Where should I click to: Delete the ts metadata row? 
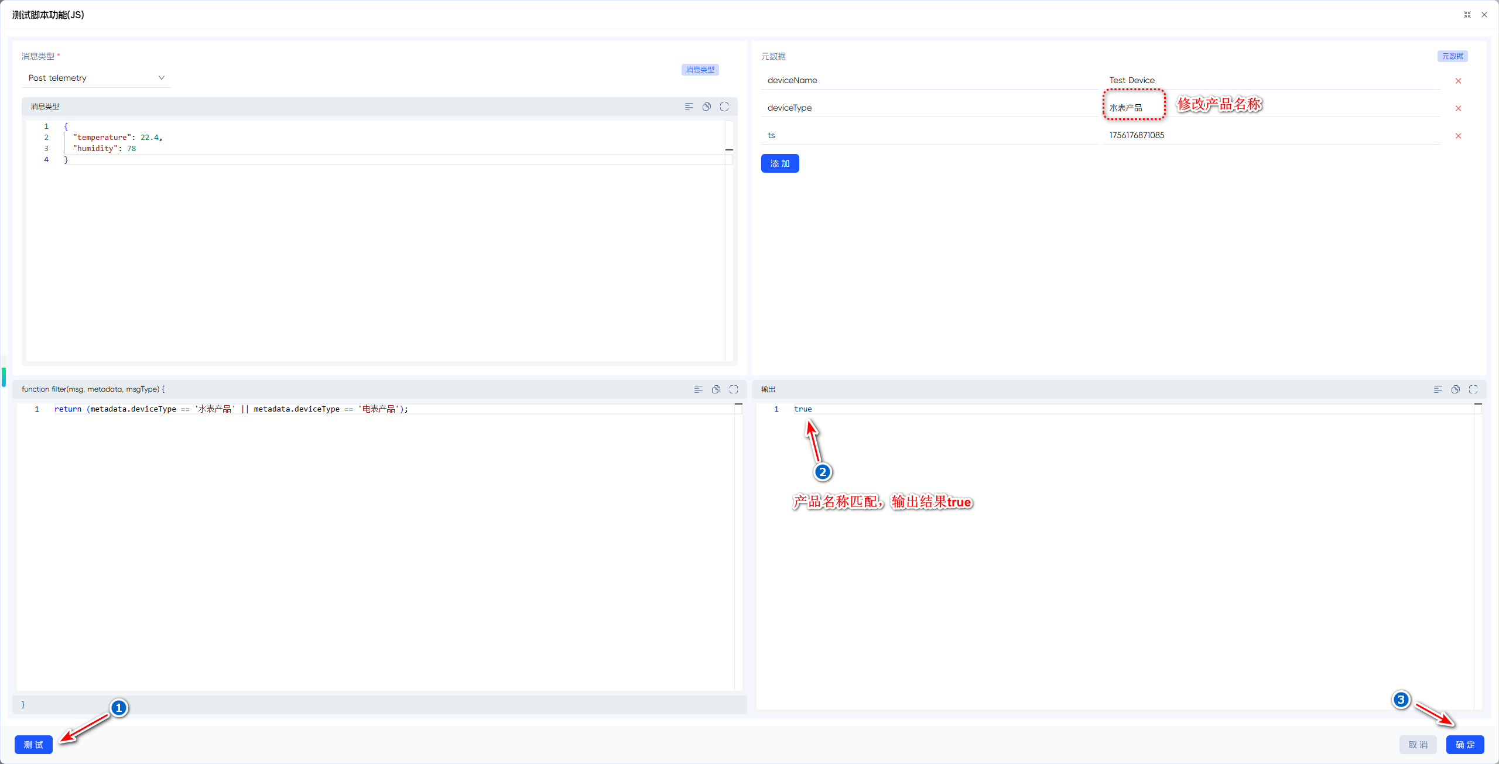1458,136
